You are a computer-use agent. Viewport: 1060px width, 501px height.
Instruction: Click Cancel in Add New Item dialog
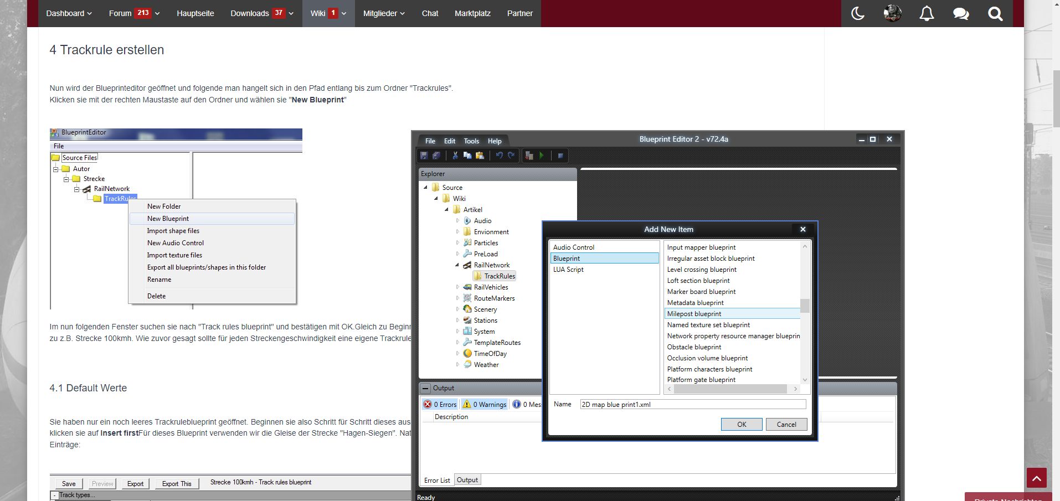click(786, 424)
